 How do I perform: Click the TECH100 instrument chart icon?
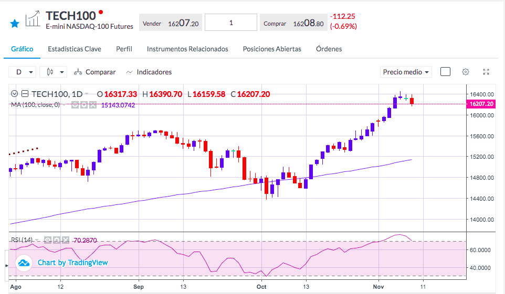[x=33, y=19]
